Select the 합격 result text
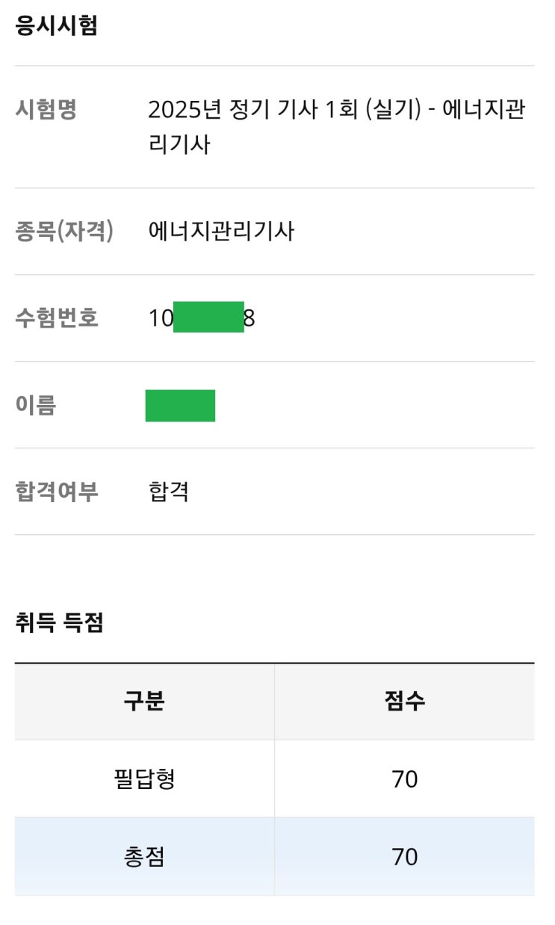The image size is (555, 925). tap(169, 492)
